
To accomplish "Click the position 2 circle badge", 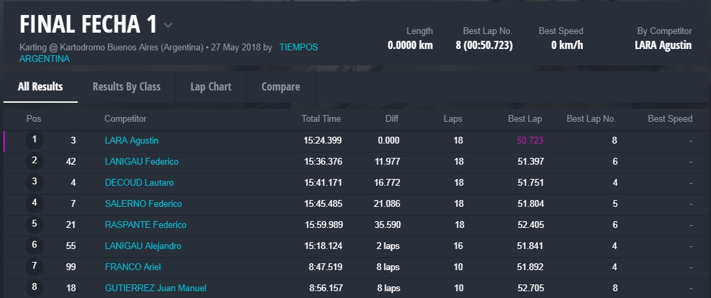I will pyautogui.click(x=34, y=161).
